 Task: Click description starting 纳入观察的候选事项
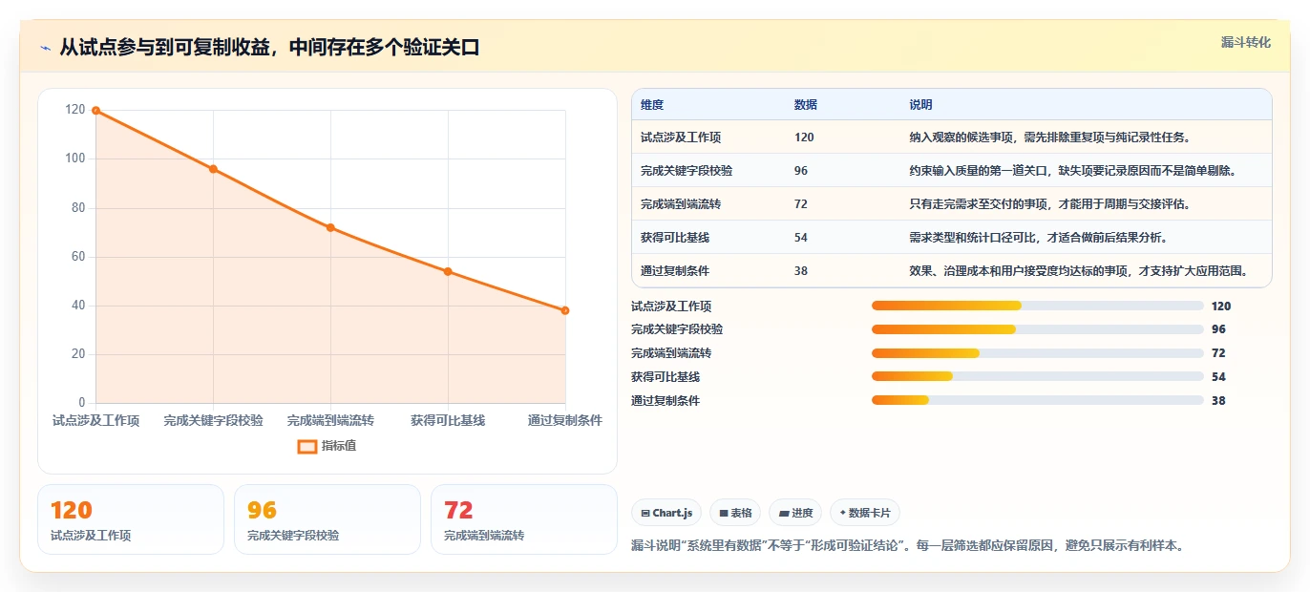point(1050,137)
